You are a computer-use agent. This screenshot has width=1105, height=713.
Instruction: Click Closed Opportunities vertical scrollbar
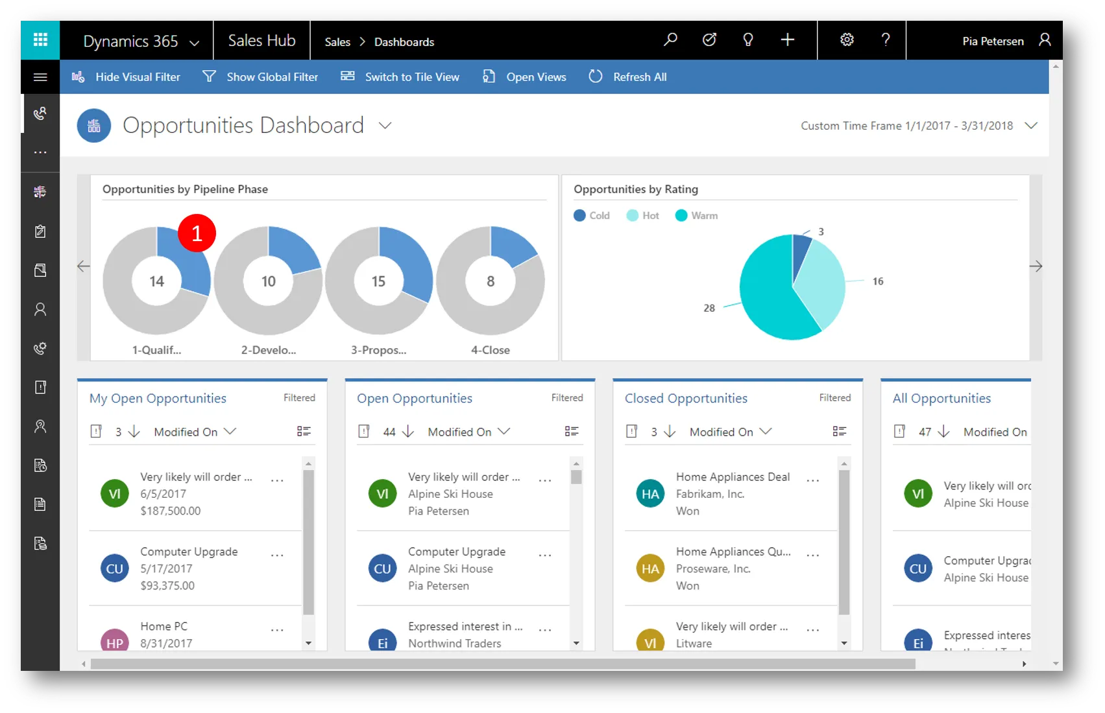(x=844, y=542)
